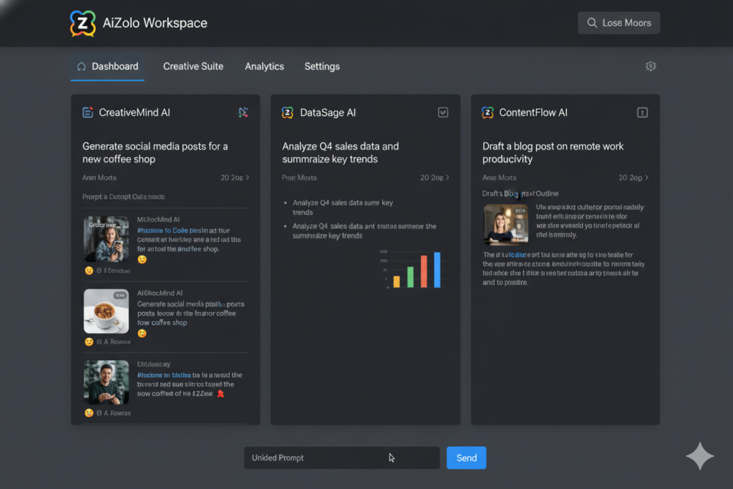
Task: Click the colorful tool icon on CreativeMind card
Action: [x=243, y=112]
